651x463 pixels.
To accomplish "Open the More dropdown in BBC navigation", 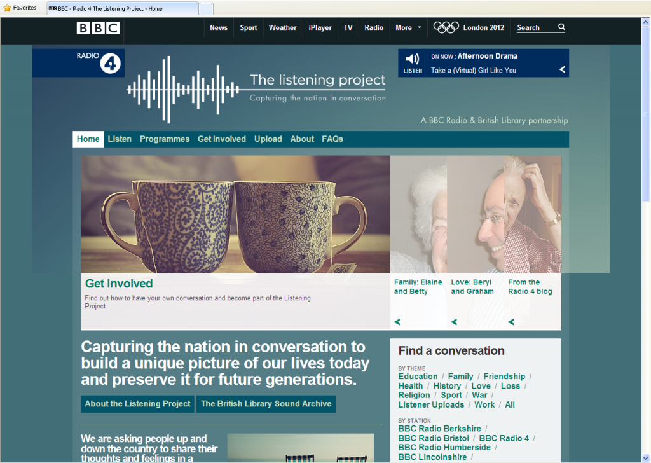I will [x=408, y=28].
